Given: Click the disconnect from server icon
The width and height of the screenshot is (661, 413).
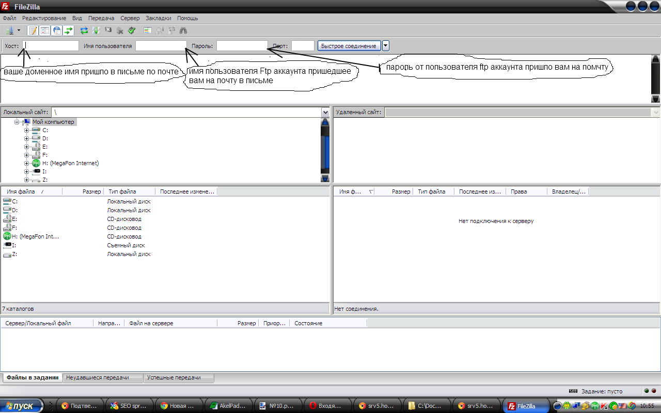Looking at the screenshot, I should pos(120,30).
